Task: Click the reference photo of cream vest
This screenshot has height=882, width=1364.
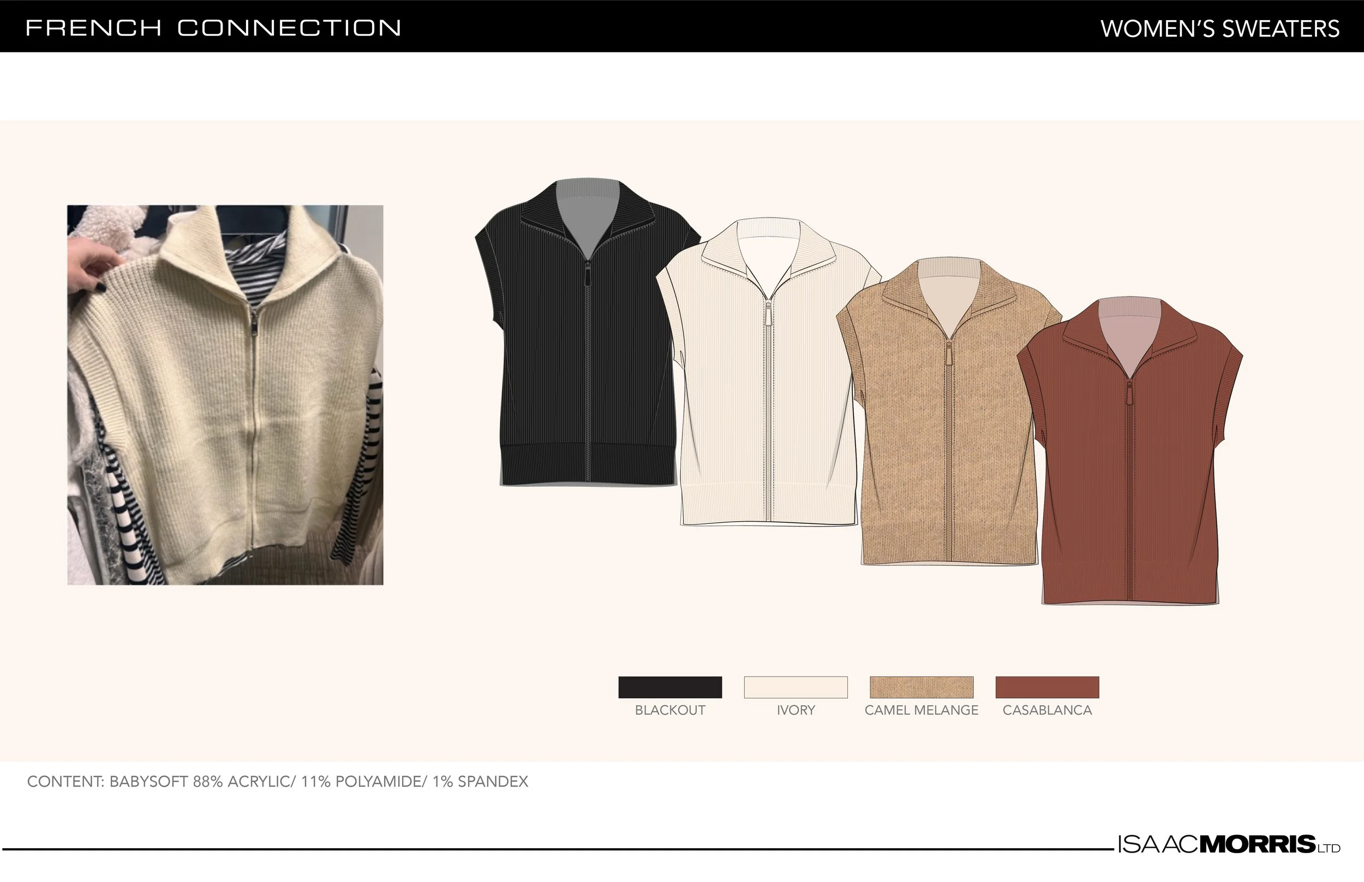Action: [x=225, y=395]
